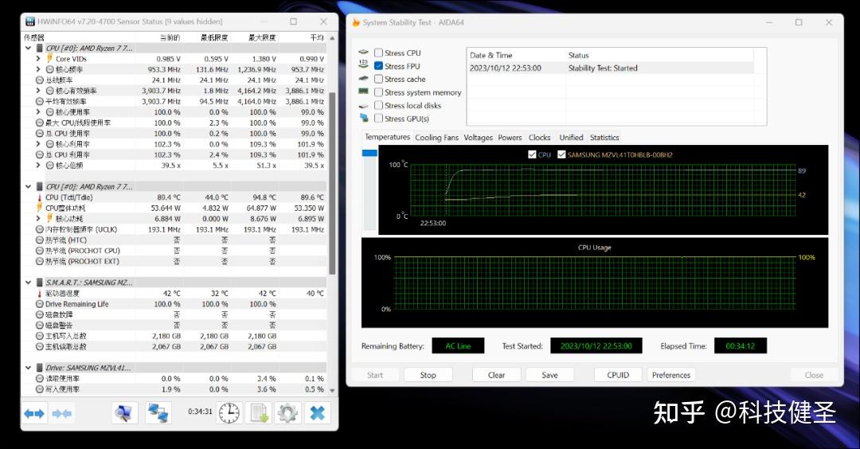Image resolution: width=860 pixels, height=449 pixels.
Task: Click the HWiNFO scrollbar down arrow
Action: click(332, 390)
